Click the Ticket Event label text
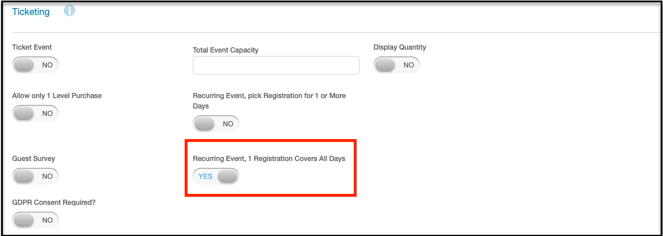 pyautogui.click(x=32, y=47)
